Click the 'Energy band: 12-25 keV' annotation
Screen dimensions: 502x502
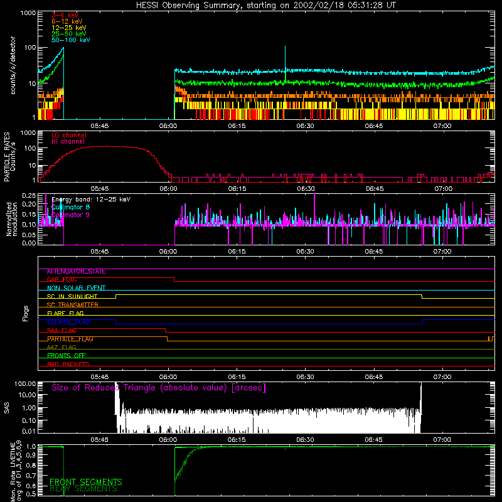91,200
